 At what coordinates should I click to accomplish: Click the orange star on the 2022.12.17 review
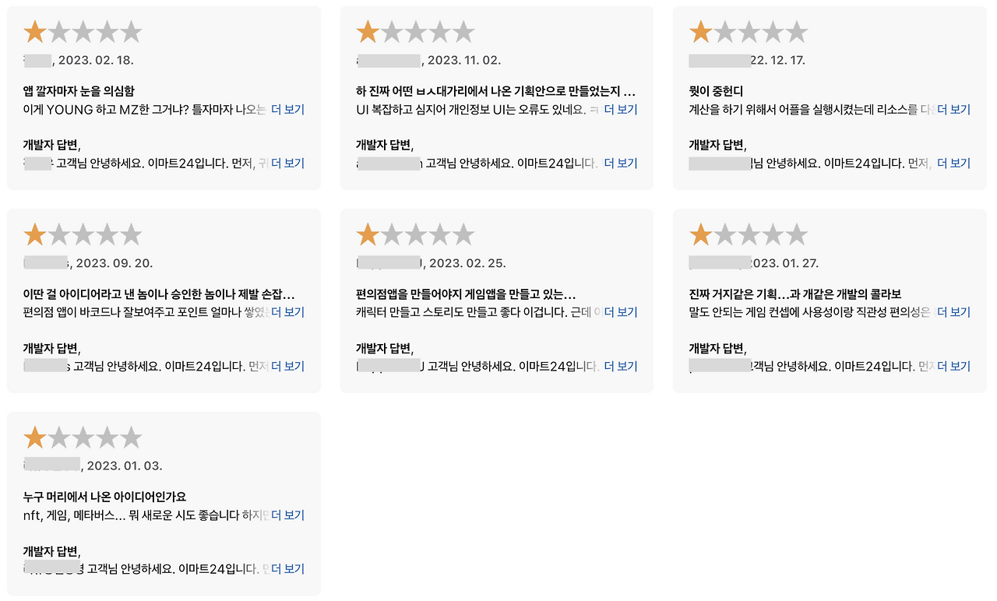(x=699, y=31)
